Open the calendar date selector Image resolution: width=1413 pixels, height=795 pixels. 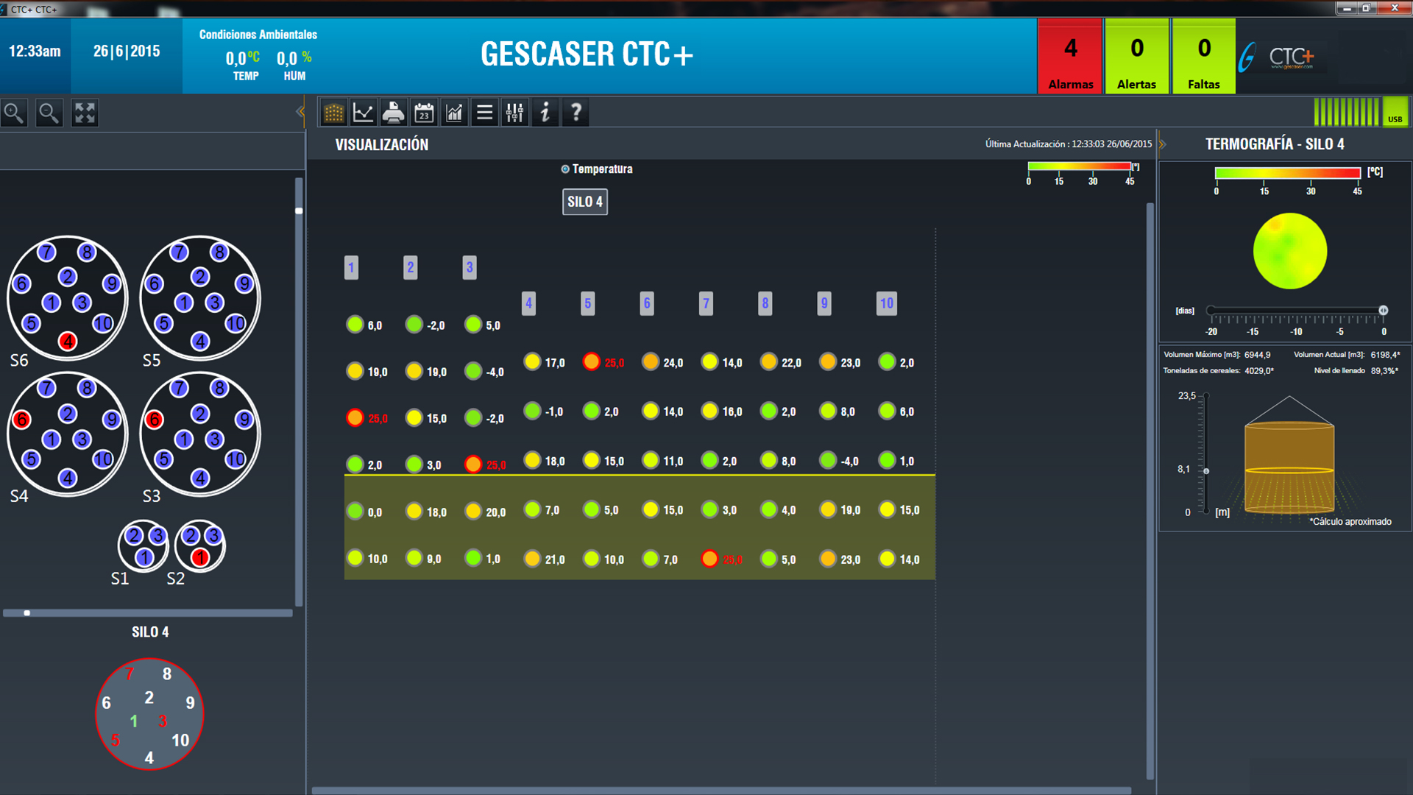click(424, 113)
